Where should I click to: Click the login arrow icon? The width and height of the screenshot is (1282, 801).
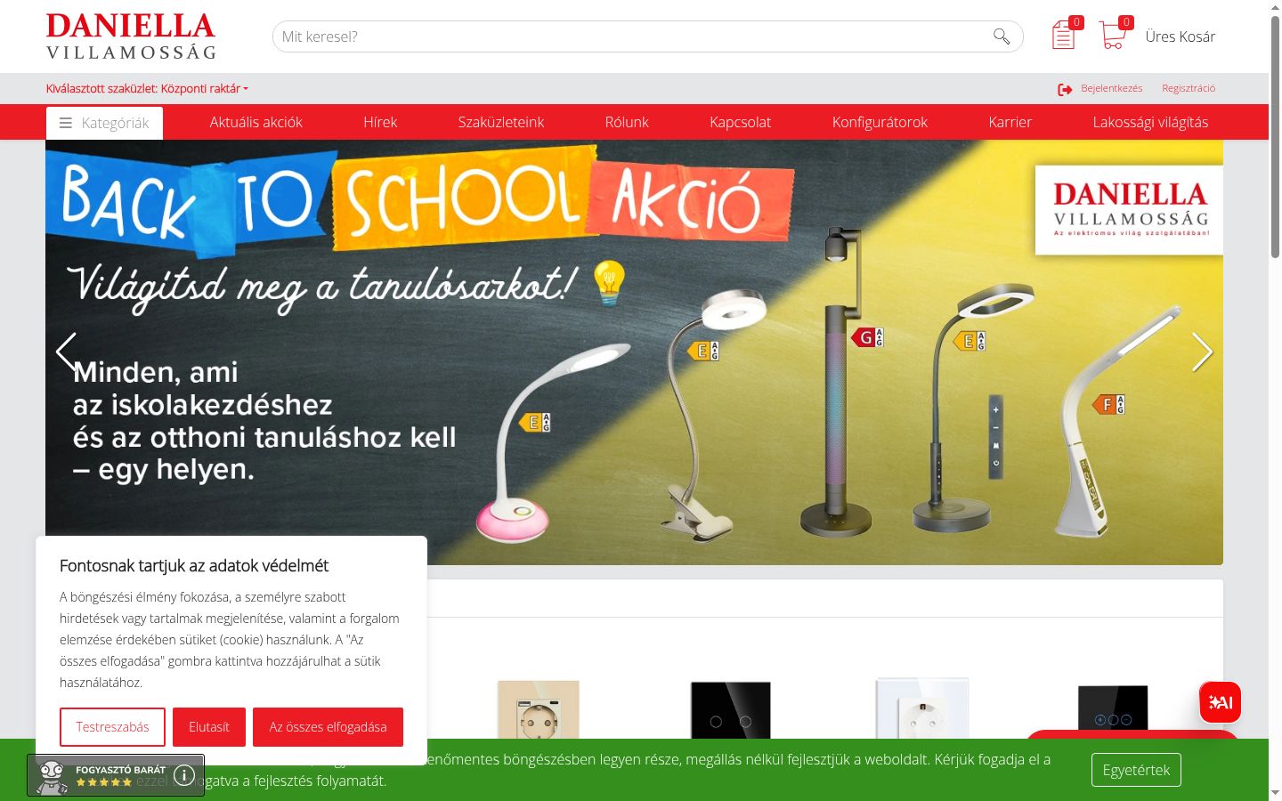1065,89
